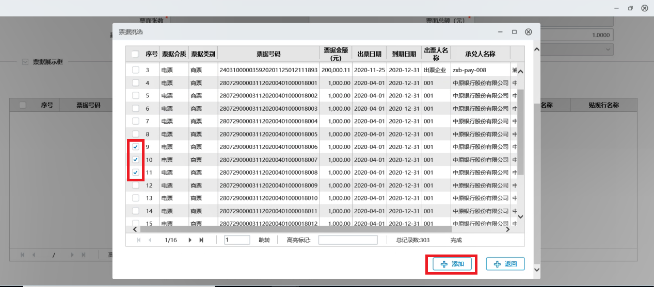Check the checkbox for row 12
This screenshot has height=288, width=654.
click(x=135, y=185)
